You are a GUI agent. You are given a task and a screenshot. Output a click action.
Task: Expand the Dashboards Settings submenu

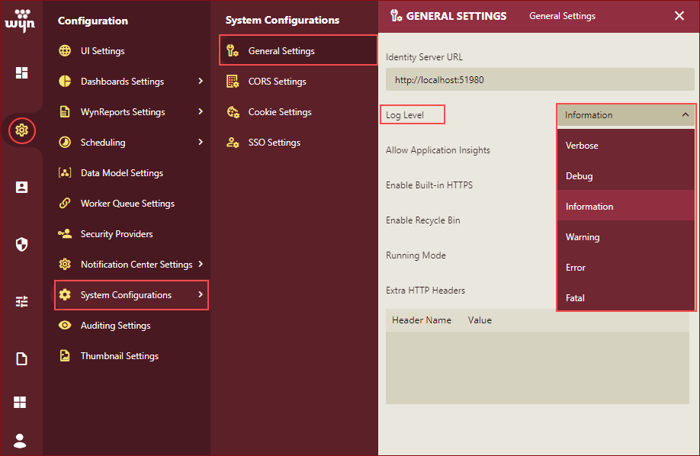[202, 81]
